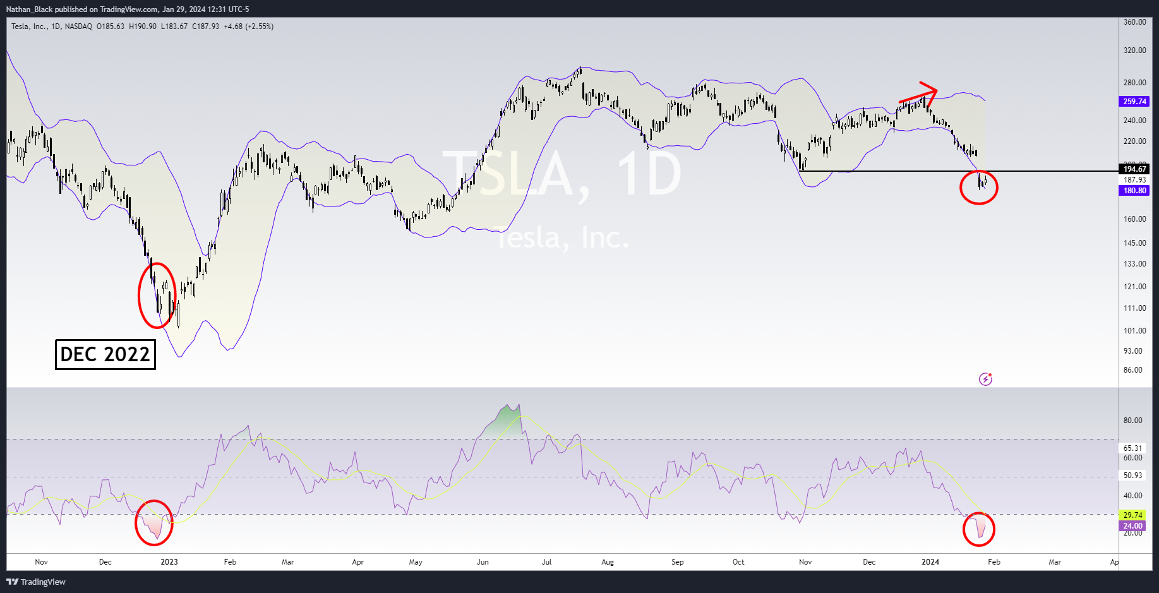Click the Oct label on the time axis
Viewport: 1159px width, 593px height.
pos(738,562)
